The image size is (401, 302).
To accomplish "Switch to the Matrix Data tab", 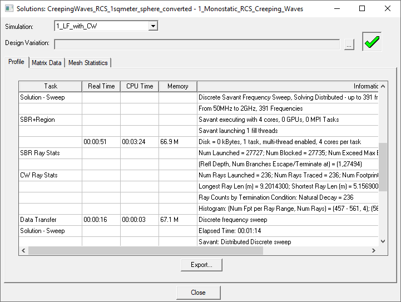I will click(x=47, y=63).
